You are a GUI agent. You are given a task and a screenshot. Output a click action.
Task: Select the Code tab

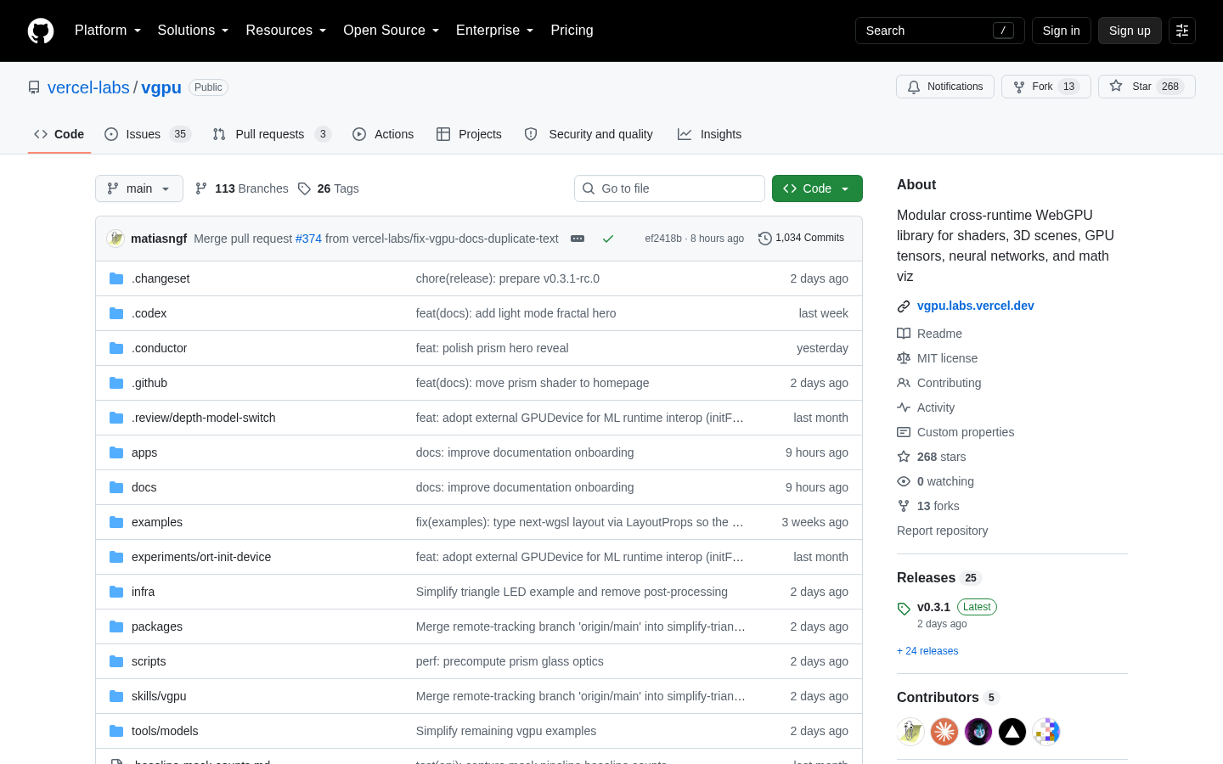[59, 134]
